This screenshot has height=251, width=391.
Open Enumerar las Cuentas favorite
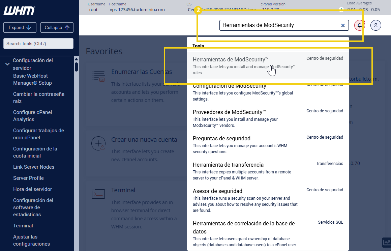(x=142, y=72)
